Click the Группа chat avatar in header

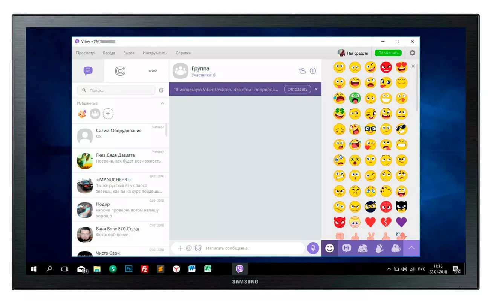[x=180, y=71]
